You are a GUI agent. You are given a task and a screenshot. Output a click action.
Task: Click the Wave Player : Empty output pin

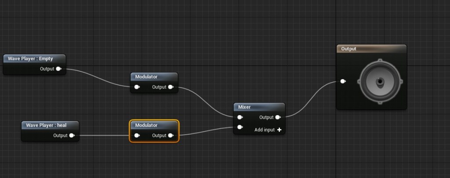coord(59,69)
